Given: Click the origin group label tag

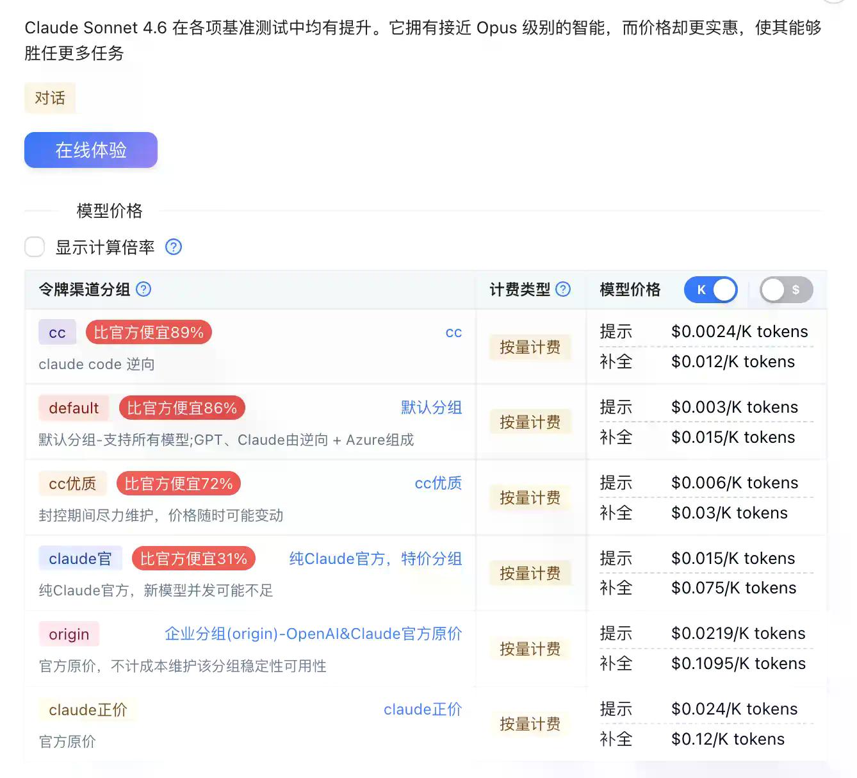Looking at the screenshot, I should (x=69, y=634).
